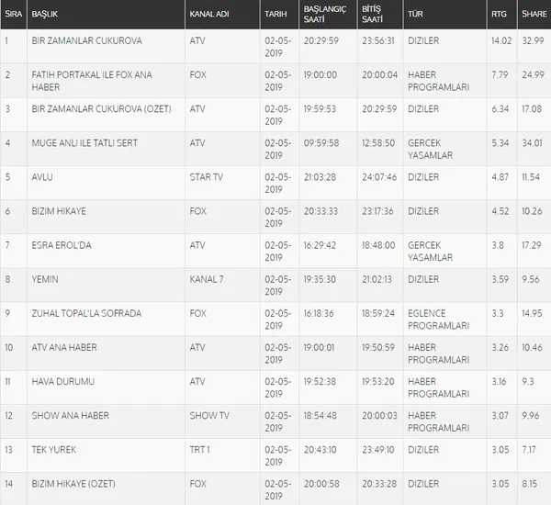Click RTG value 7.79
Screen dimensions: 551x505
pos(500,75)
